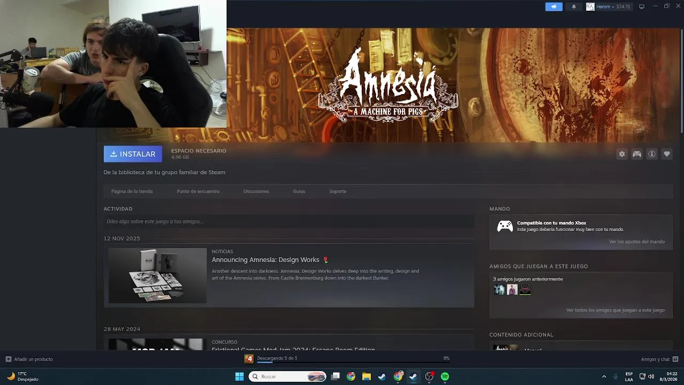Click the third friend avatar

click(x=525, y=290)
